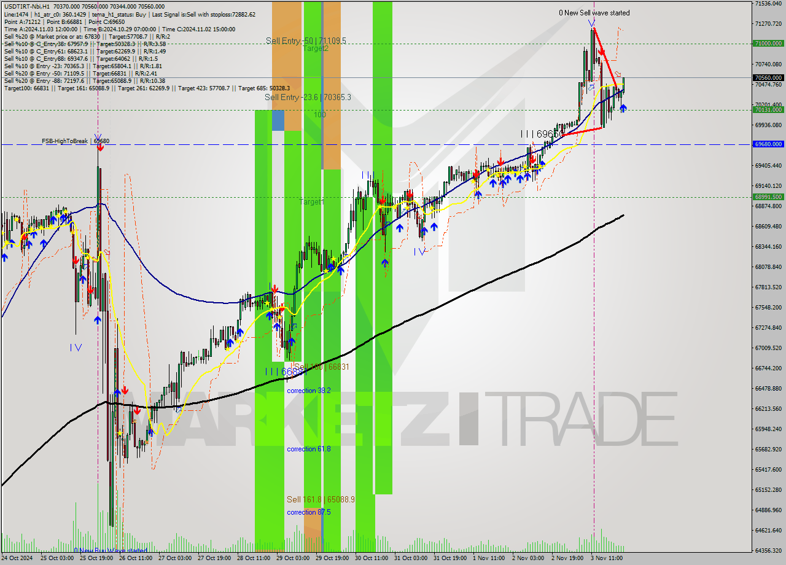Select 'Sell %20 @ Market price' line
The height and width of the screenshot is (565, 786).
87,36
